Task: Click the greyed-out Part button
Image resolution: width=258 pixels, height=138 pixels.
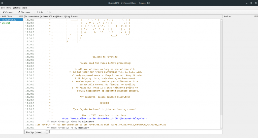Action: (49, 12)
